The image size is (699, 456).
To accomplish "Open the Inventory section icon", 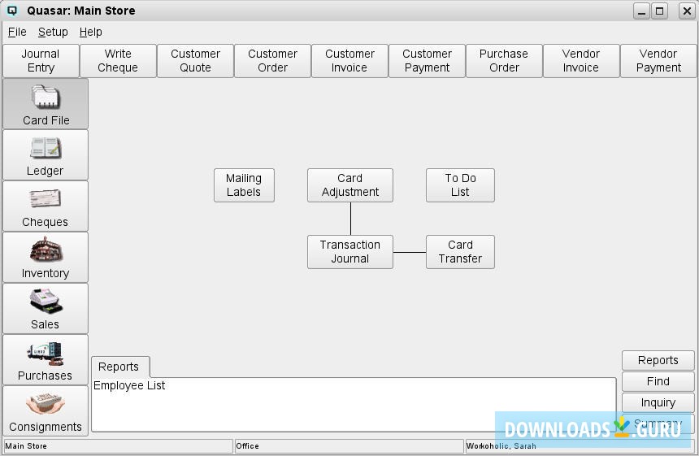I will point(46,258).
